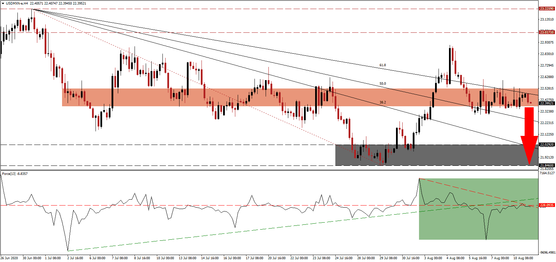
Task: Click the current price tag 22.39521
Action: coord(546,103)
